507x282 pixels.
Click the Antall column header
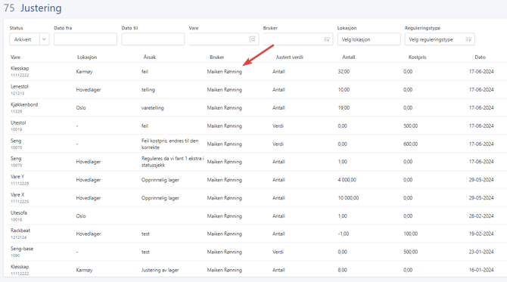pos(349,57)
